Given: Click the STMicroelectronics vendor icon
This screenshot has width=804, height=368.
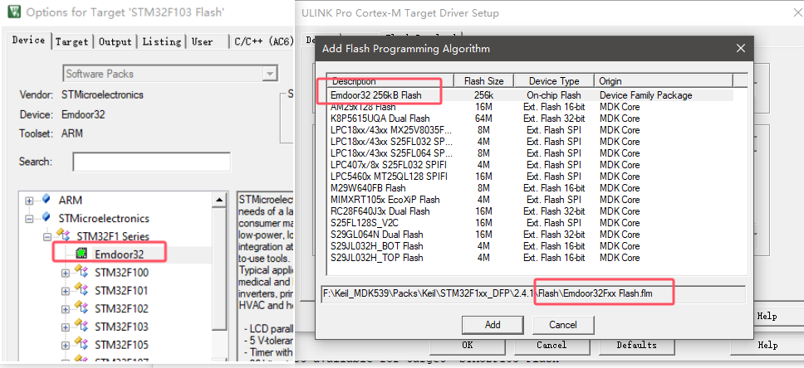Looking at the screenshot, I should pos(47,219).
